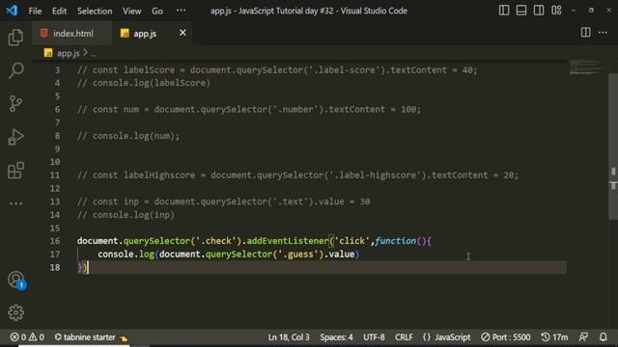Open Customize Layout options

point(556,11)
